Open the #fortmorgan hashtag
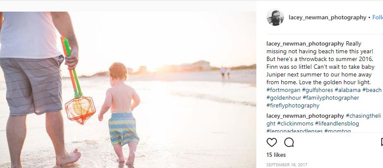The image size is (383, 168). coord(283,90)
